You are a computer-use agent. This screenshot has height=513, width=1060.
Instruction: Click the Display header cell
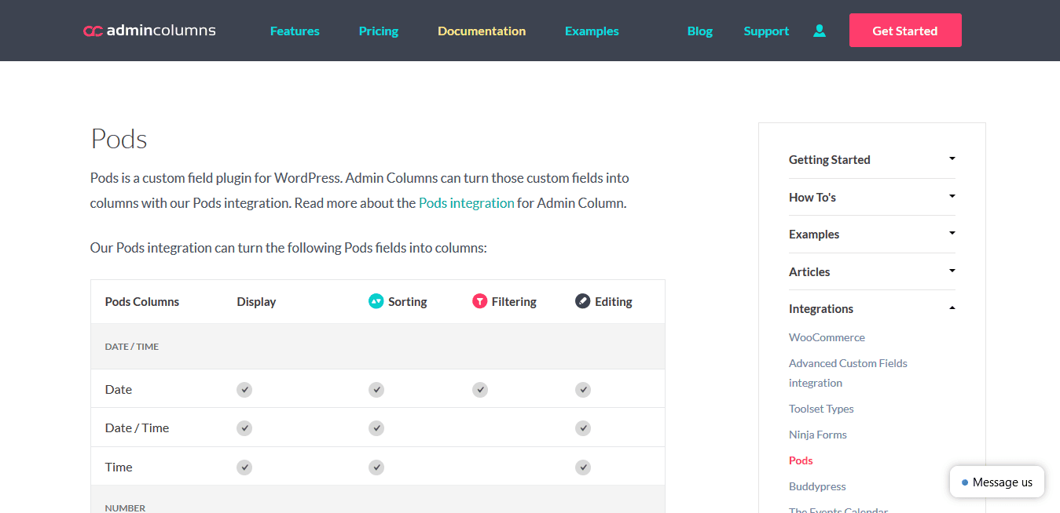(x=256, y=301)
